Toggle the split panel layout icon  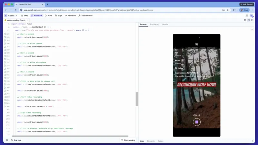(x=248, y=20)
